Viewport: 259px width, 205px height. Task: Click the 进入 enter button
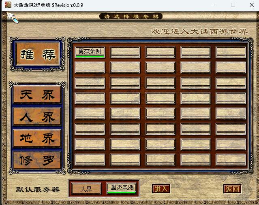click(x=161, y=189)
